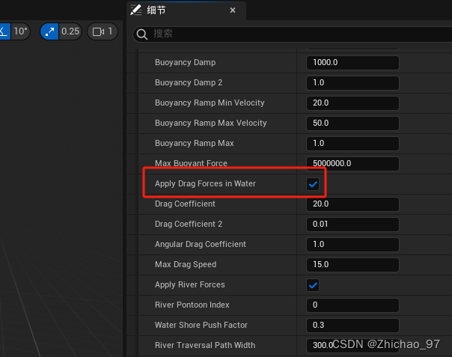Select the River Pontoon Index label
Viewport: 452px width, 357px height.
pos(192,305)
